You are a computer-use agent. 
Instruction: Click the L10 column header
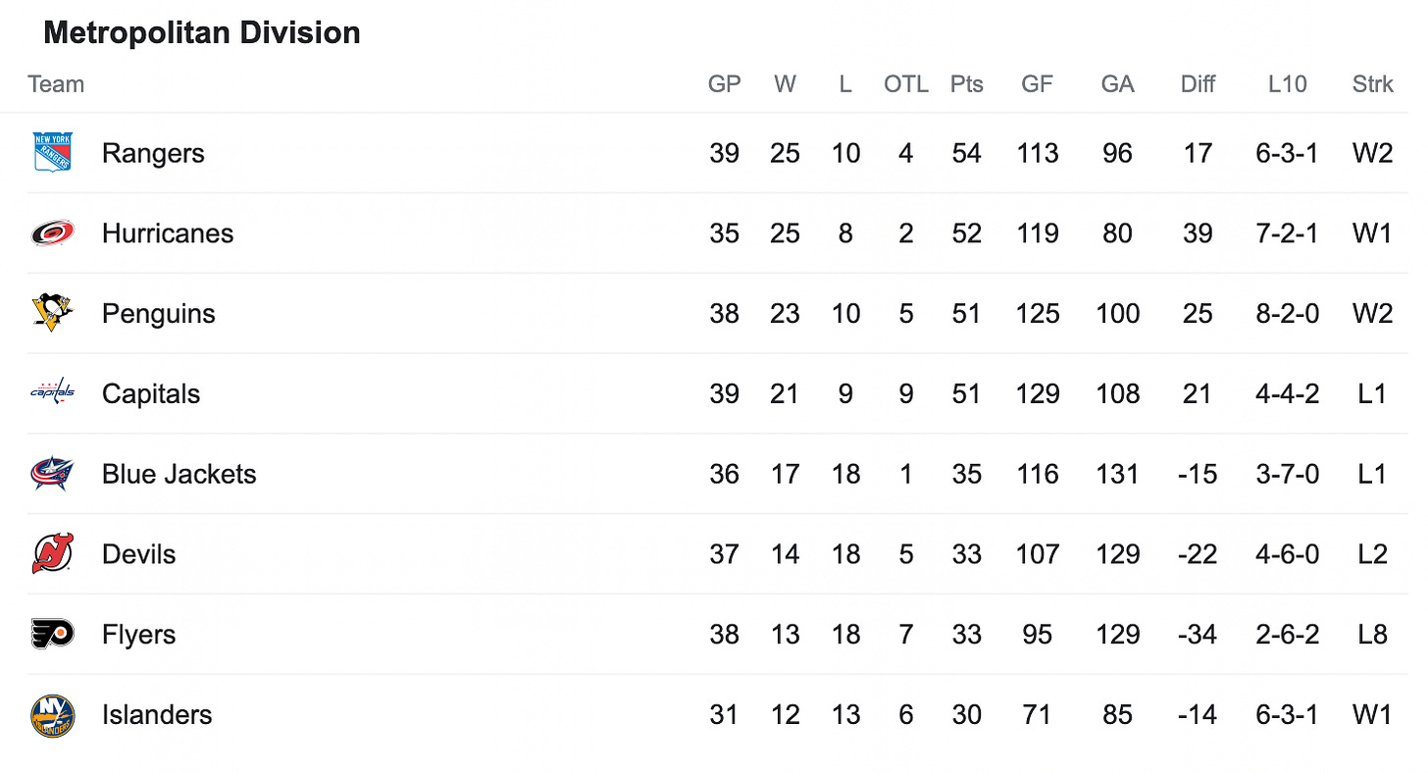click(x=1287, y=84)
